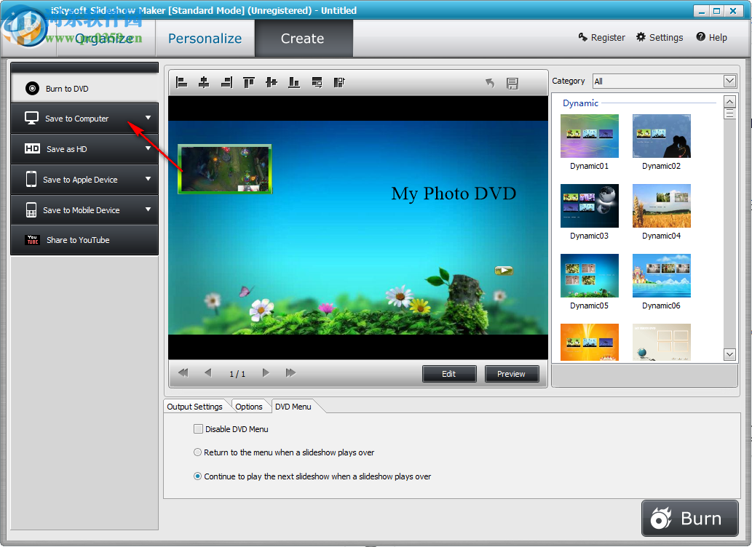Click the Burn button
The height and width of the screenshot is (547, 752).
tap(689, 518)
